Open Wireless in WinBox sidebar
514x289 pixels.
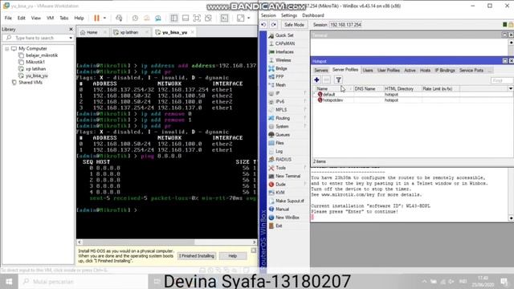tap(284, 60)
